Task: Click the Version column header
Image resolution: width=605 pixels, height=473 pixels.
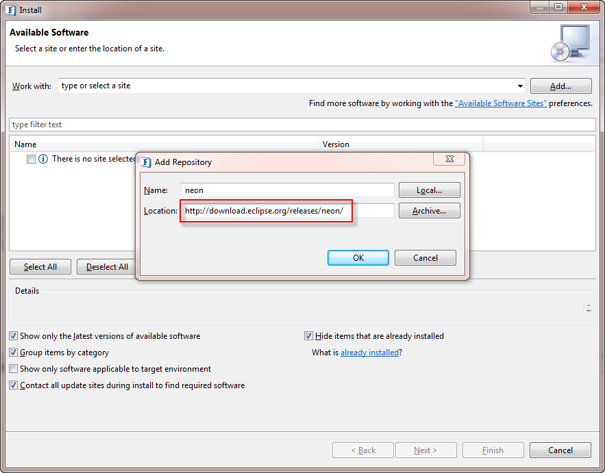Action: point(401,144)
